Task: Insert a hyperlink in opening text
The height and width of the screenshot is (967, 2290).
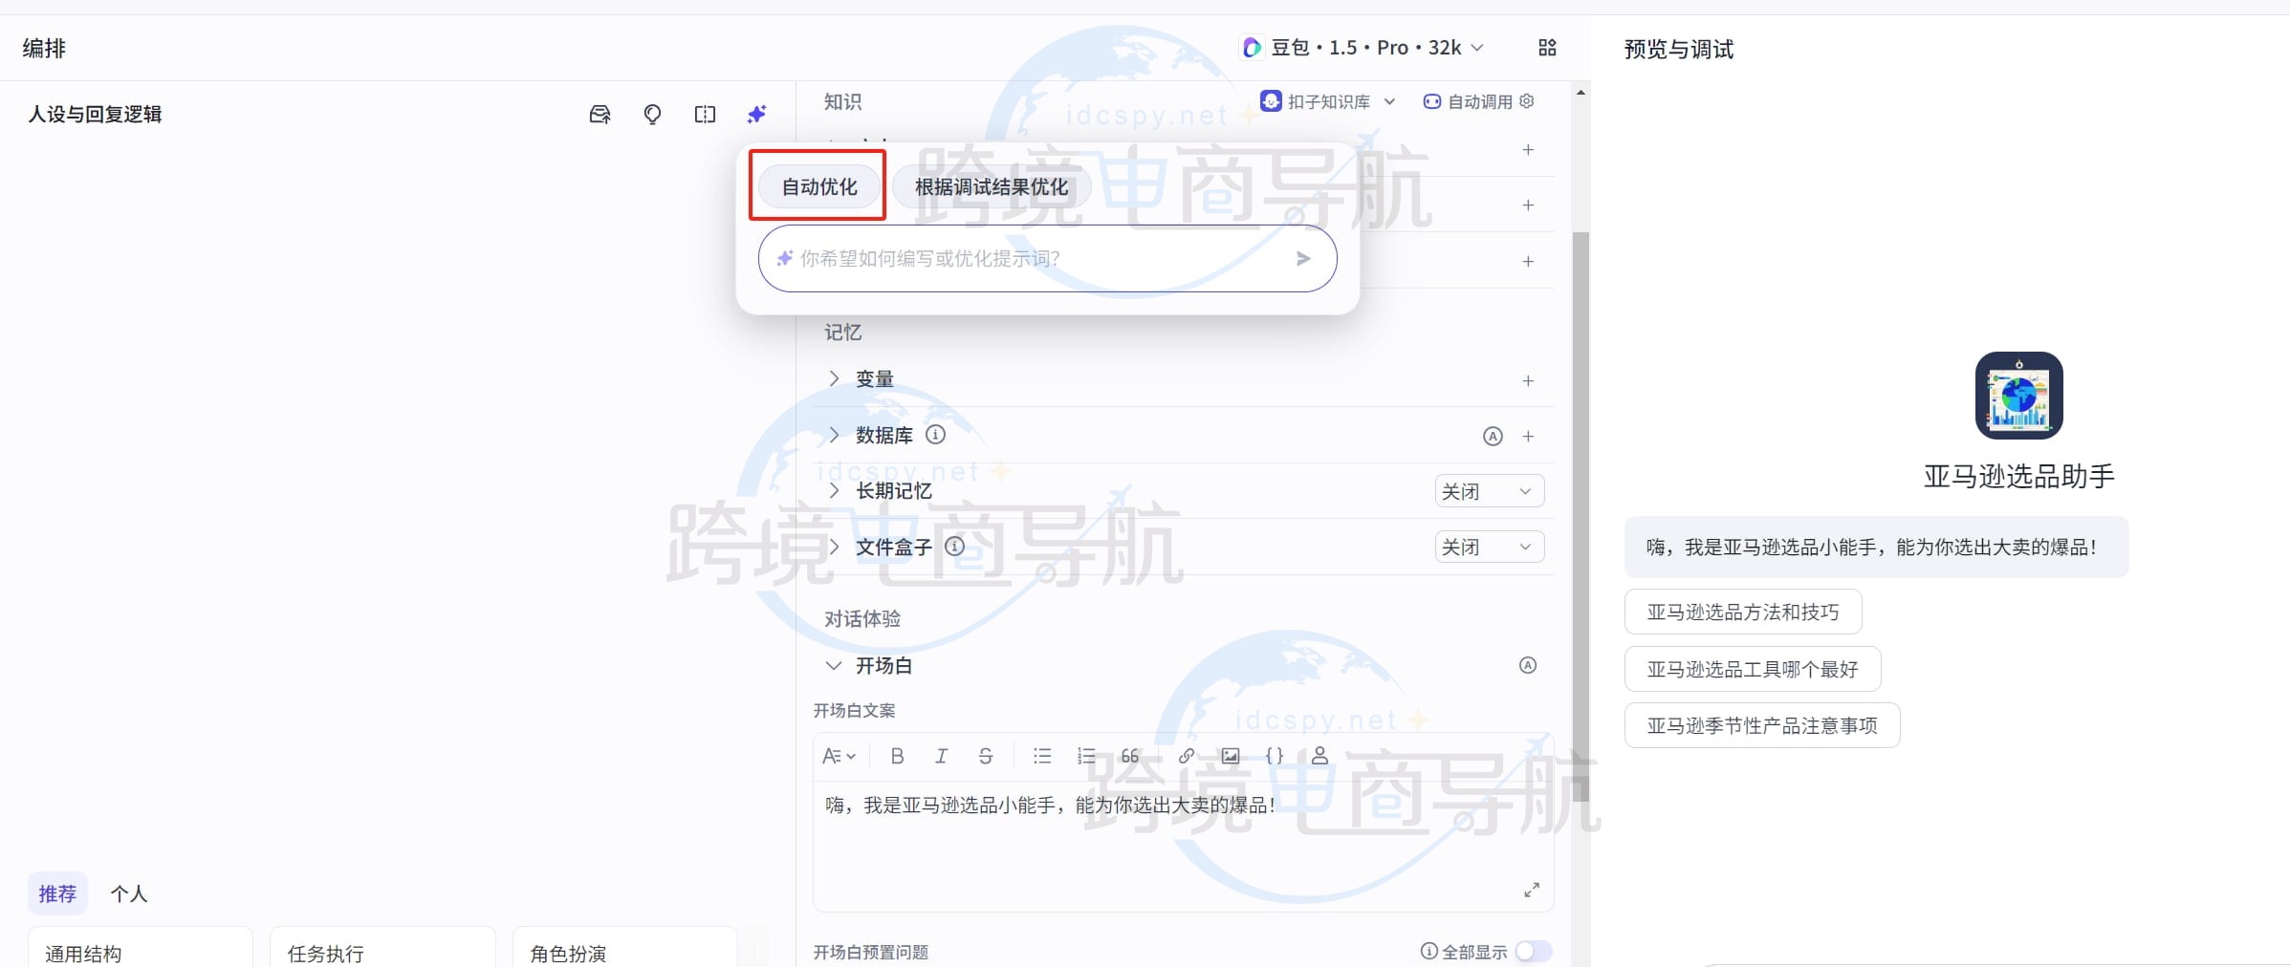Action: tap(1187, 756)
